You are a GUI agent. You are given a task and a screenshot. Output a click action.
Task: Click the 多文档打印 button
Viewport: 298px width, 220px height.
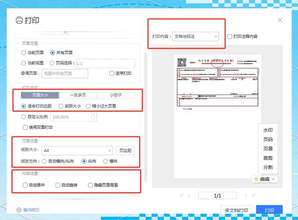(236, 210)
